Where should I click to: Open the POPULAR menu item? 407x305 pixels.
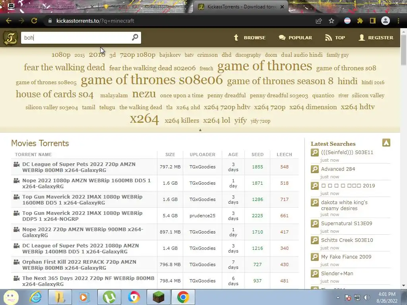tap(295, 38)
